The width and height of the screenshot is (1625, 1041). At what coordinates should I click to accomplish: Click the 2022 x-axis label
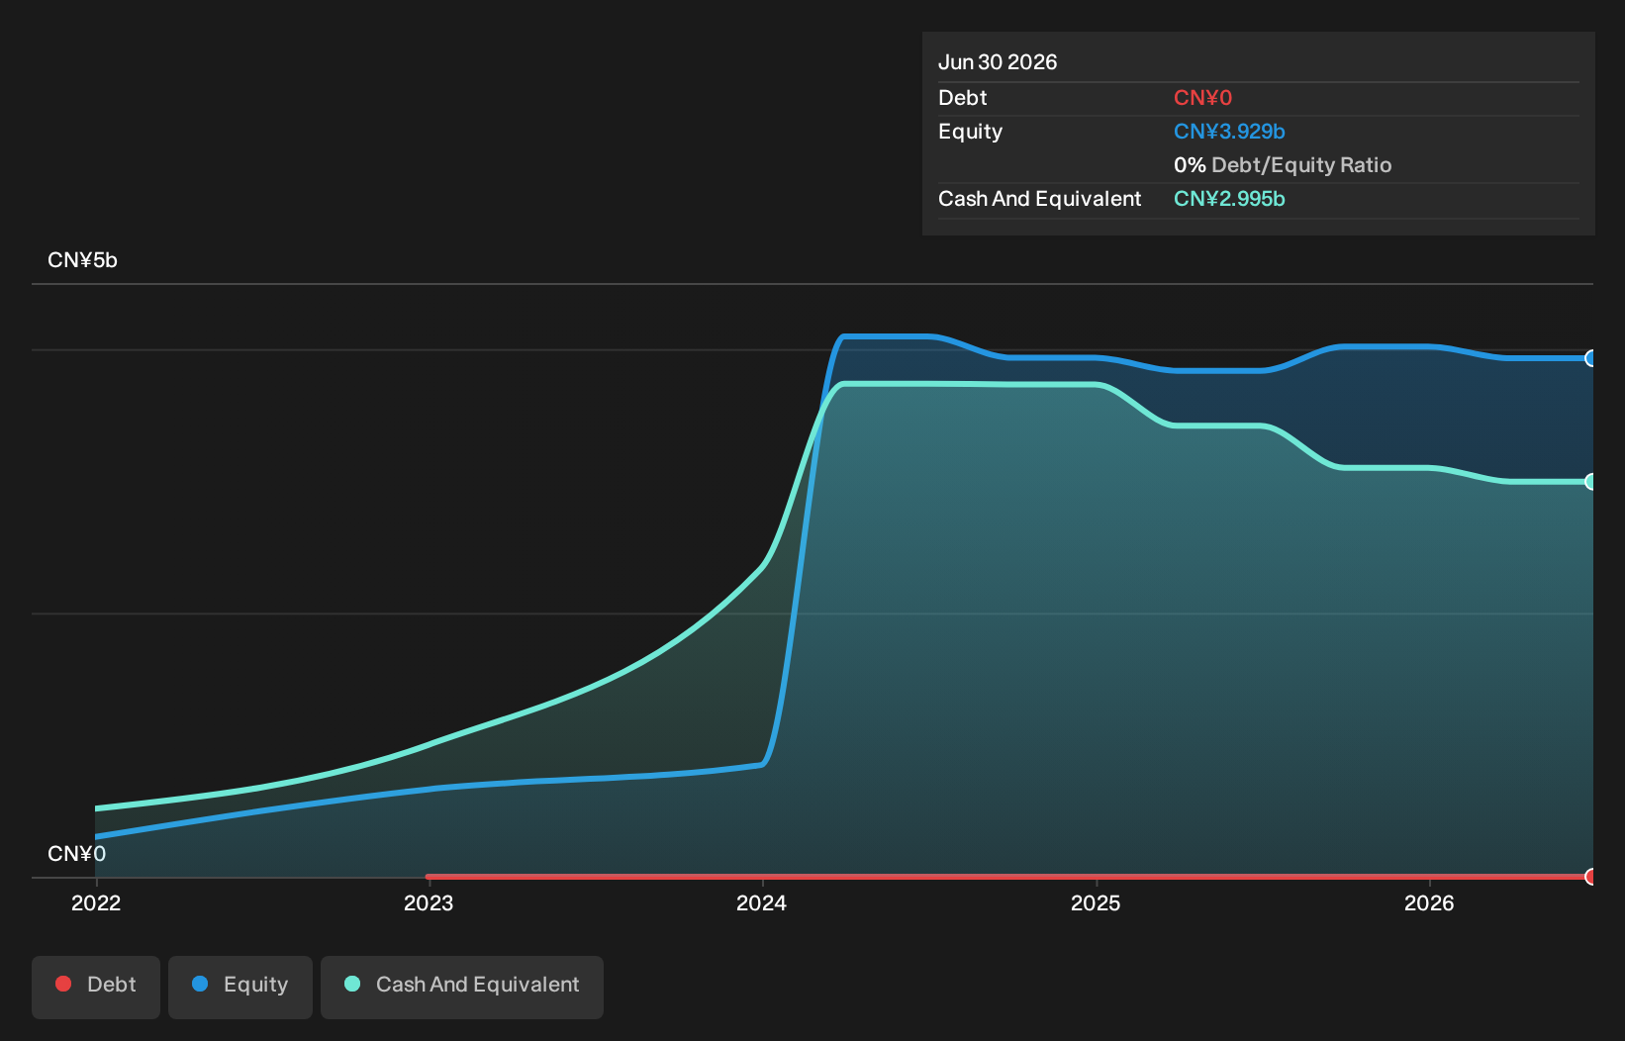tap(96, 902)
